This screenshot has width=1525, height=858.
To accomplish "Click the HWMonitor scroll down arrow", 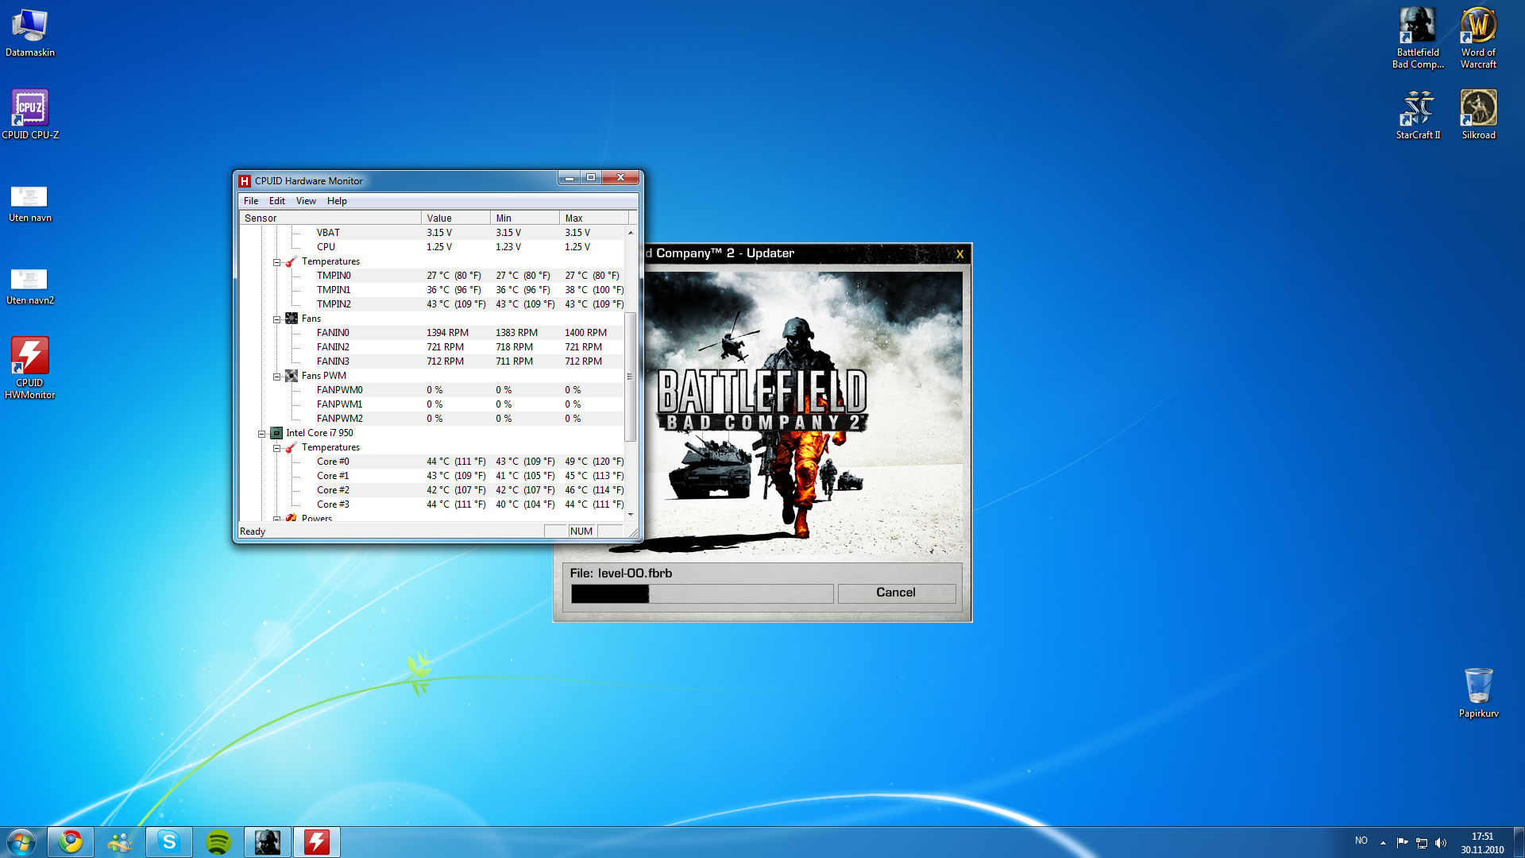I will tap(631, 515).
